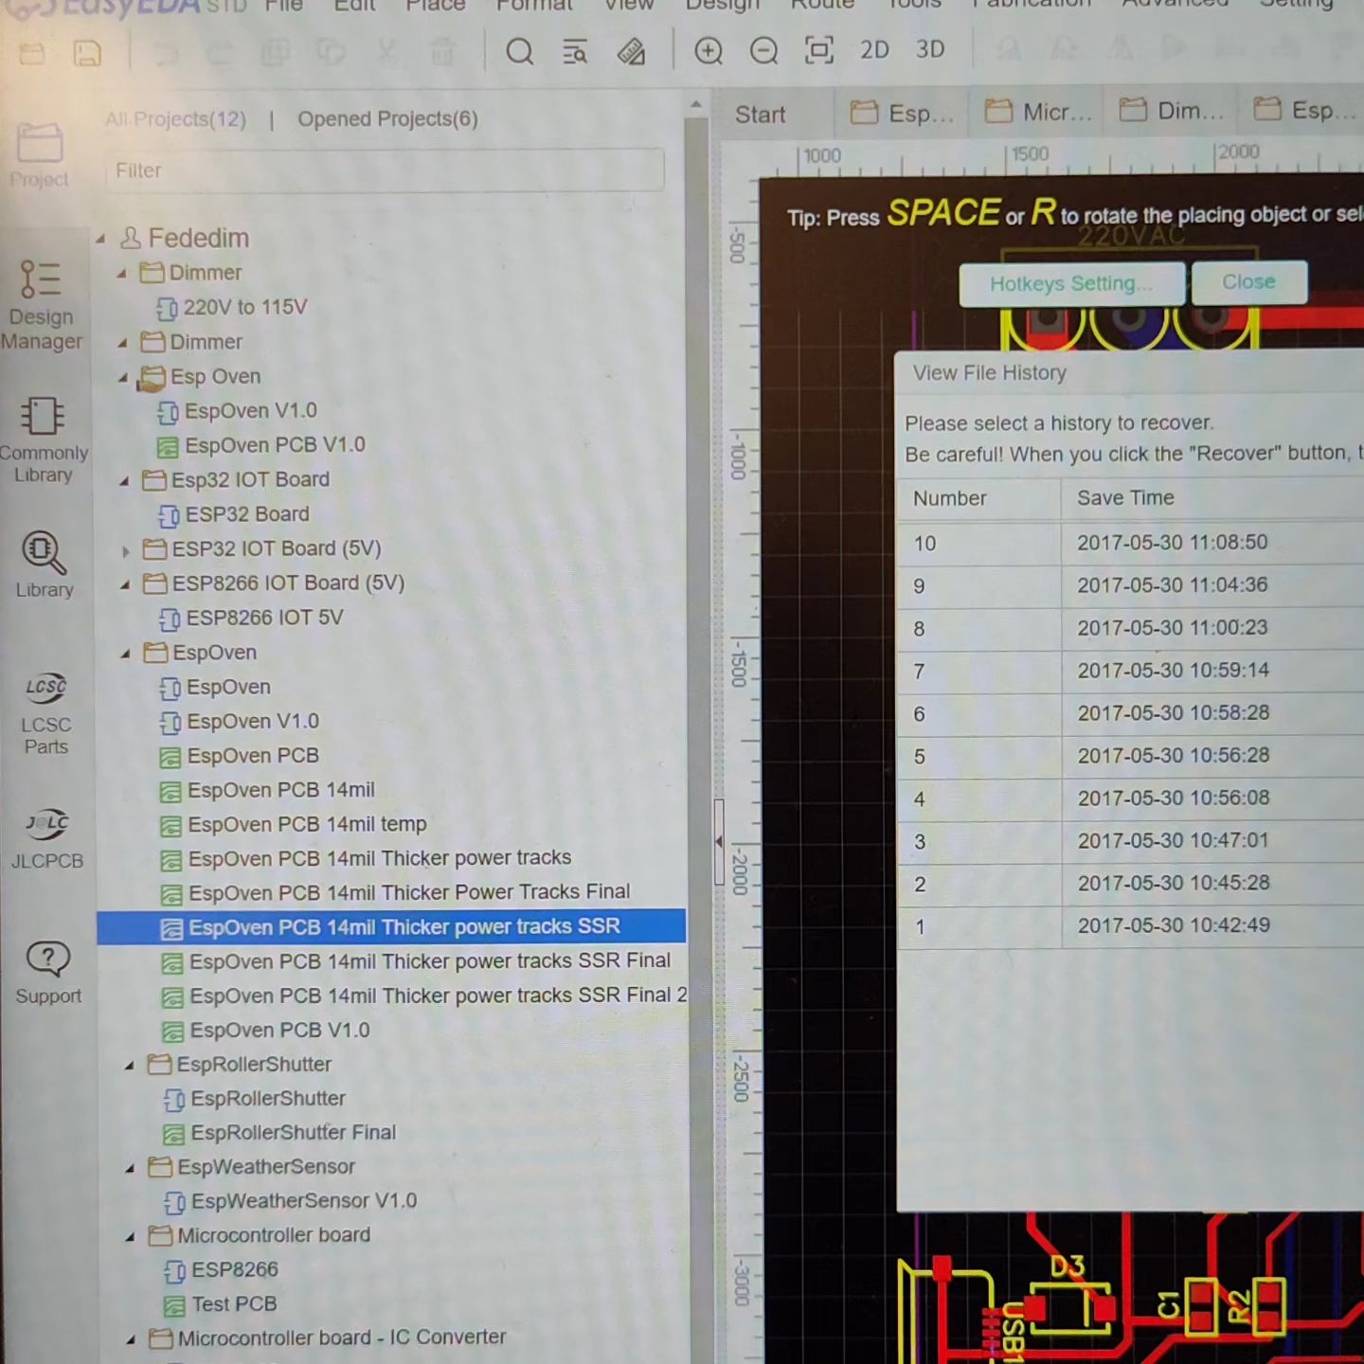The image size is (1364, 1364).
Task: Collapse the Fededim root node
Action: pyautogui.click(x=100, y=239)
